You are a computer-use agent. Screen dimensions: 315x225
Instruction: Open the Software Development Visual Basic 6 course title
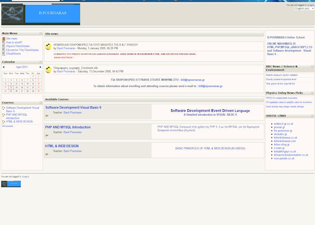(73, 108)
